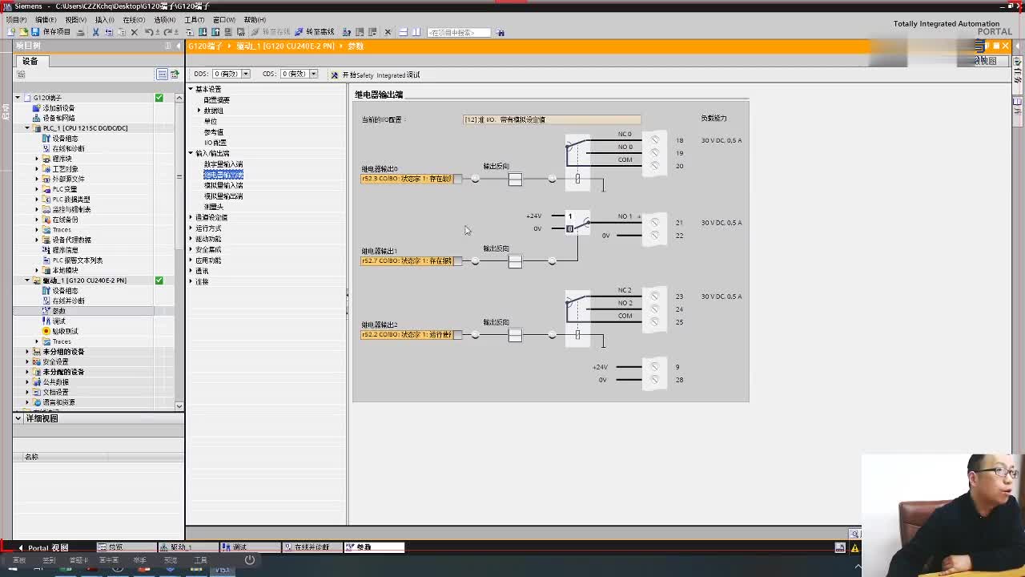Click the Accessible devices icon
Viewport: 1025px width, 577px height.
pos(347,32)
